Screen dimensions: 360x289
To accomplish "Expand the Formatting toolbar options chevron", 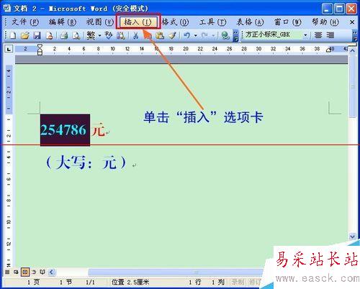I will click(355, 36).
